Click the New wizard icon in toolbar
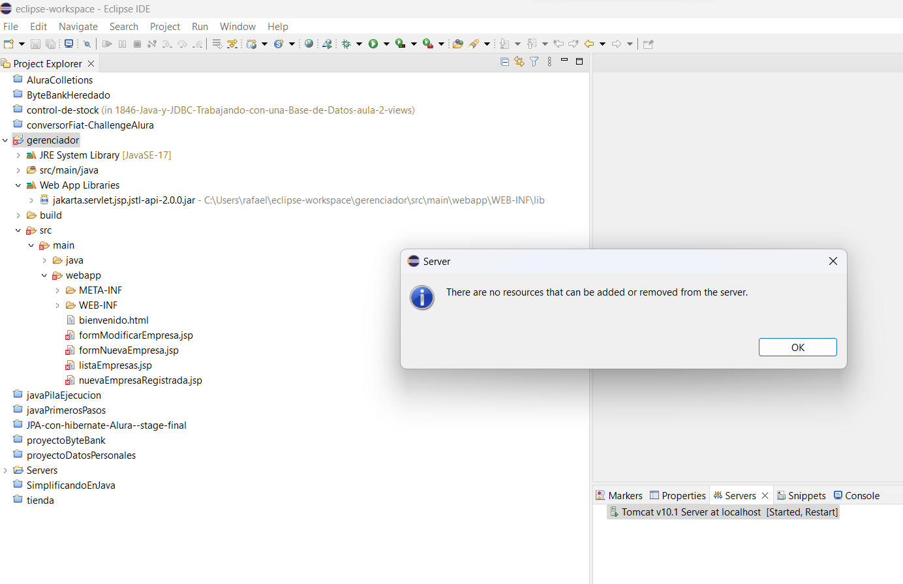The image size is (903, 584). pyautogui.click(x=8, y=44)
